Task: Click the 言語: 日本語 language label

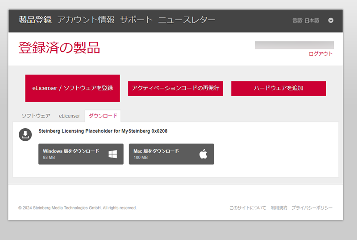Action: click(306, 20)
